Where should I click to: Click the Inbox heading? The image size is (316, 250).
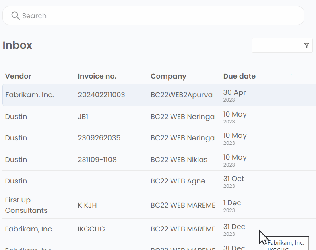17,45
